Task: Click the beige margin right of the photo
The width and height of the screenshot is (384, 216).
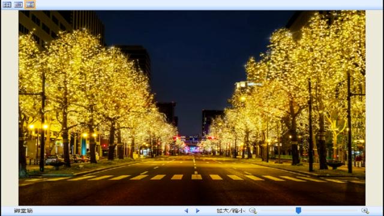Action: click(x=374, y=108)
